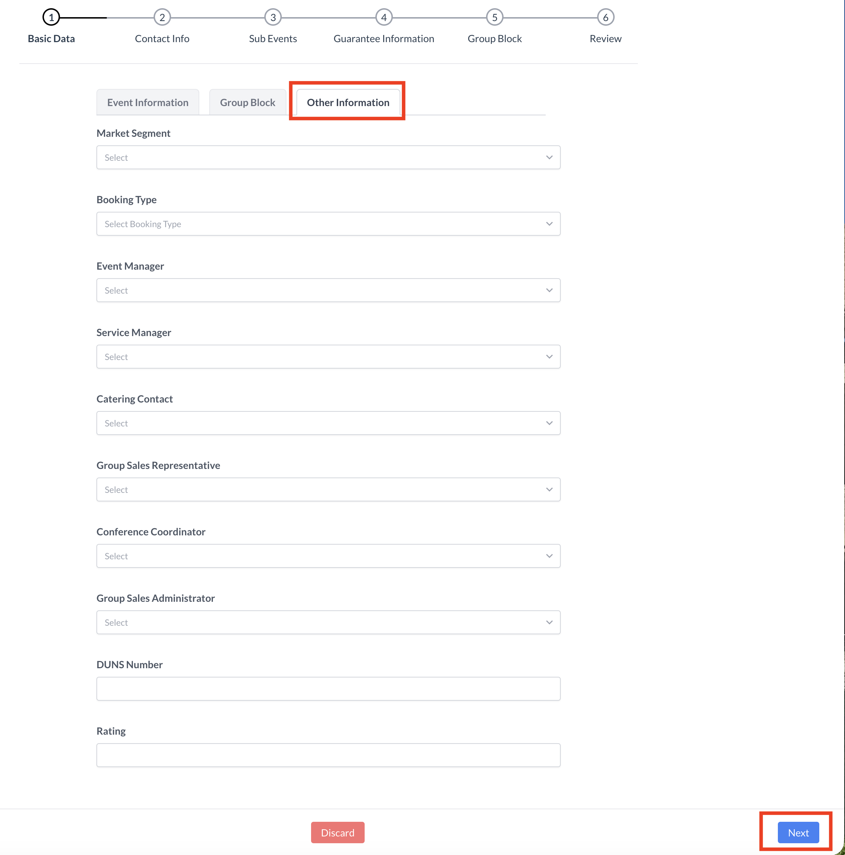Go to step 6 Review

click(x=605, y=18)
